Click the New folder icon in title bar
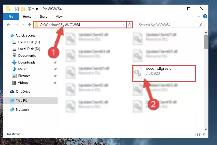 (x=23, y=9)
